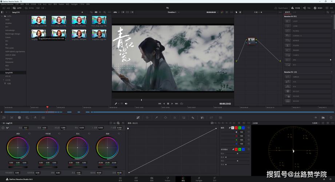
Task: Open the Key palette
Action: (202, 118)
